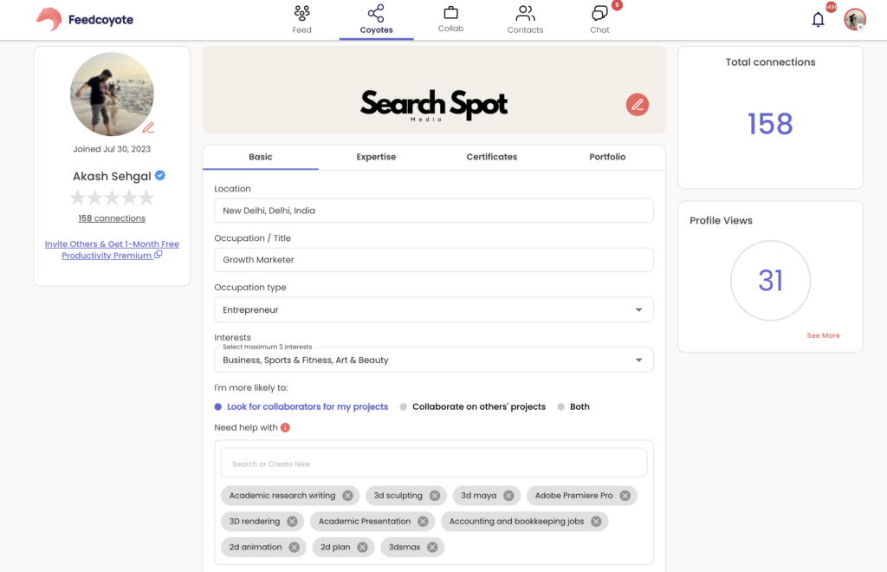Switch to the Certificates tab
This screenshot has width=887, height=572.
492,157
